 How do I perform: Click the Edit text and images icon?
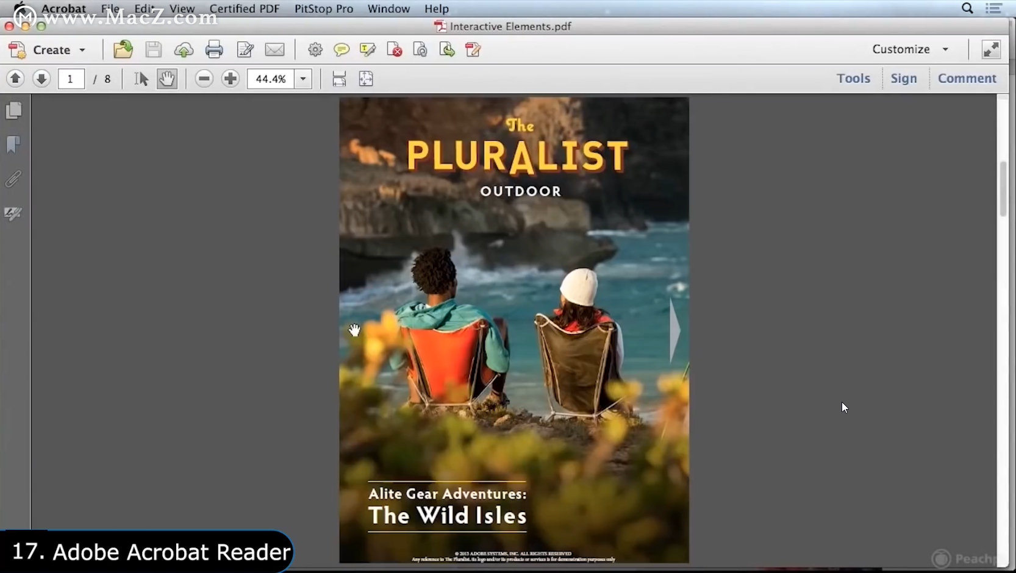(245, 49)
